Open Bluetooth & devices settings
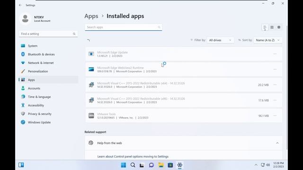The image size is (303, 170). coord(48,54)
